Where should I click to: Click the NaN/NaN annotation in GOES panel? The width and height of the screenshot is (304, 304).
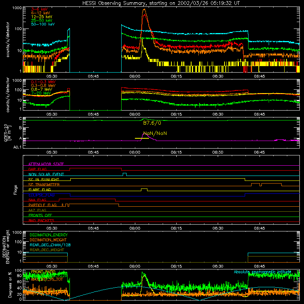[x=155, y=133]
